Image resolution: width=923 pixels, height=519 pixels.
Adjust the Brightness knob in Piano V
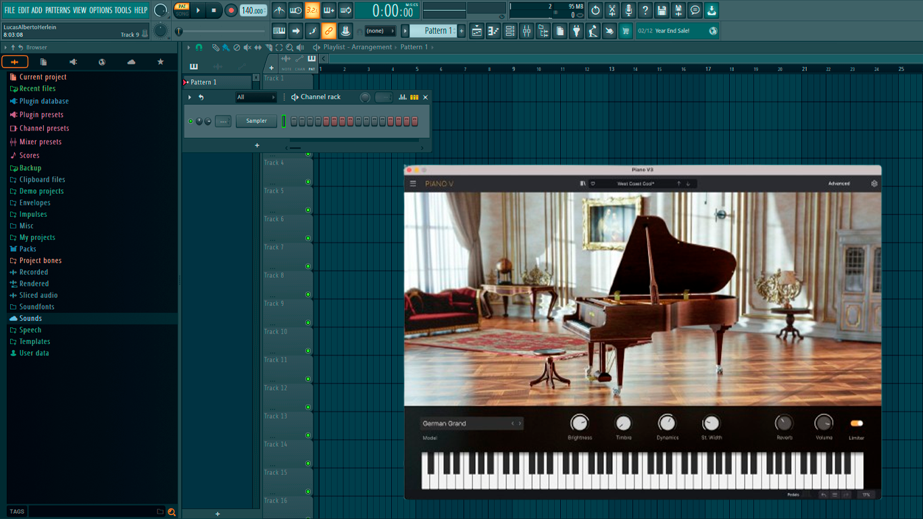point(579,423)
